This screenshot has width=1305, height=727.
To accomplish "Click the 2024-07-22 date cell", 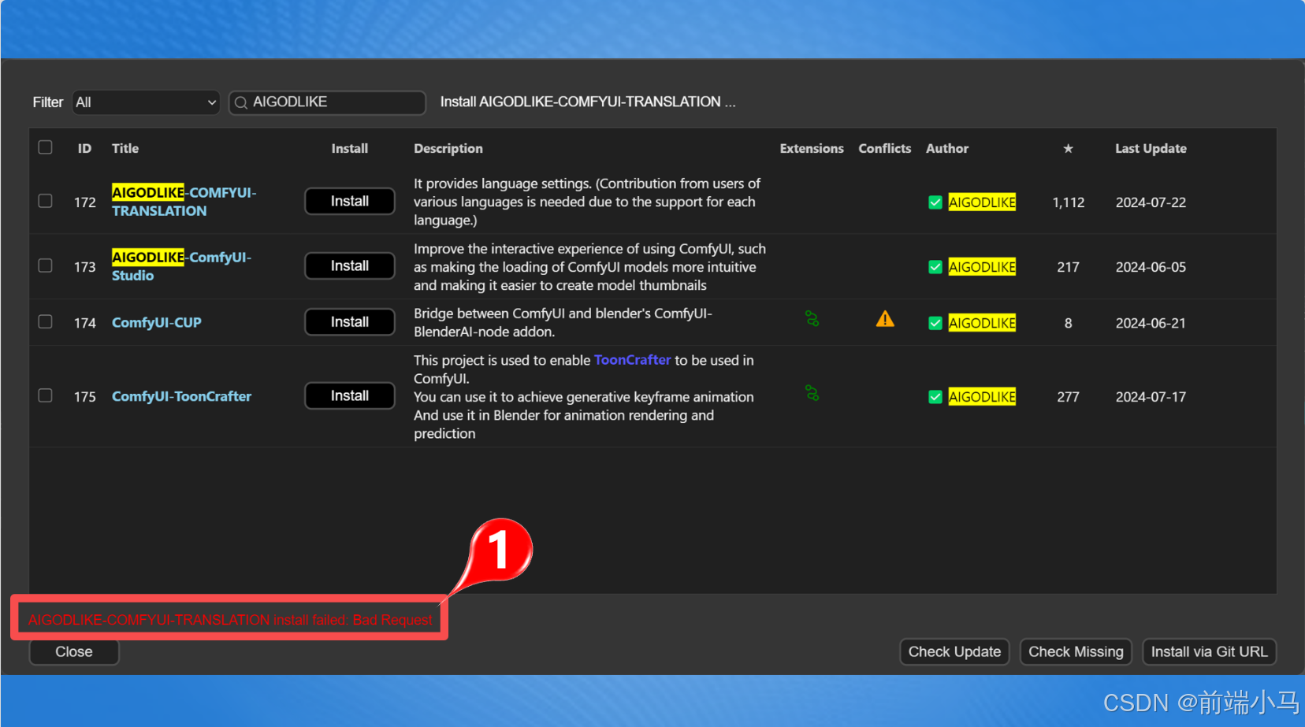I will [x=1151, y=202].
